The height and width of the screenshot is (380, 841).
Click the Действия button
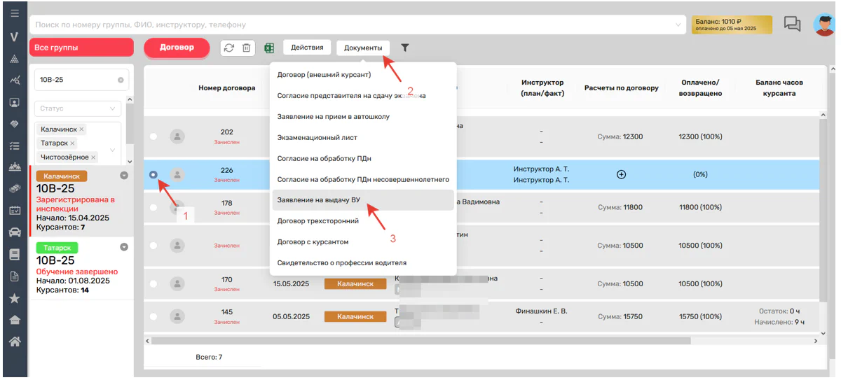coord(307,48)
